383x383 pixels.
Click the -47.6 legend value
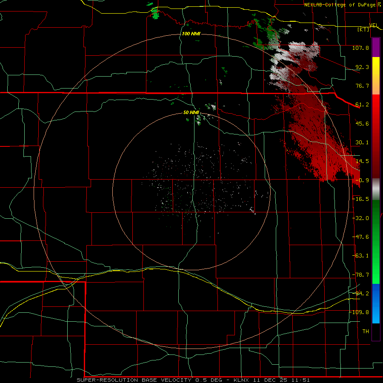360,237
